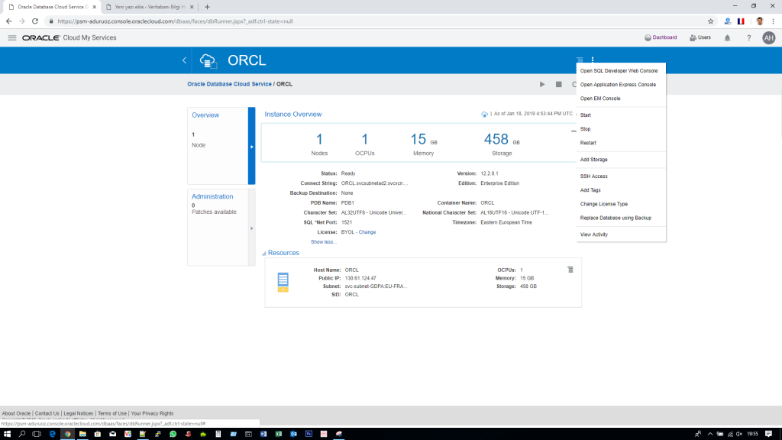Image resolution: width=782 pixels, height=440 pixels.
Task: Open the notifications bell
Action: click(x=727, y=38)
